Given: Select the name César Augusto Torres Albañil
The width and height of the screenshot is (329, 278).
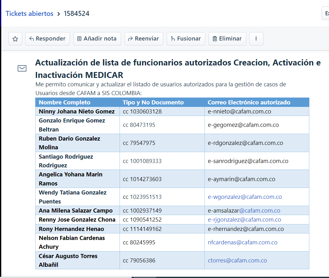Looking at the screenshot, I should point(68,261).
